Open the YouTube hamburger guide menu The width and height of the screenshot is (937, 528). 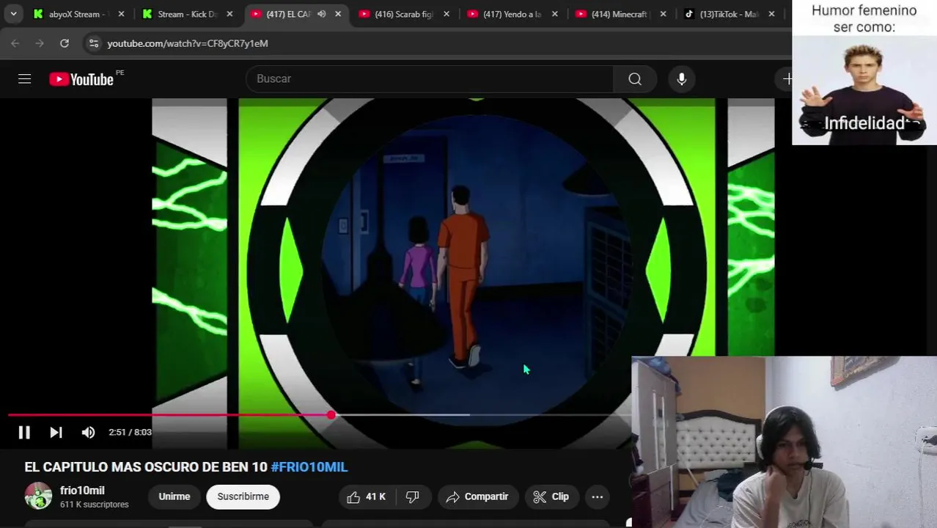(x=24, y=79)
